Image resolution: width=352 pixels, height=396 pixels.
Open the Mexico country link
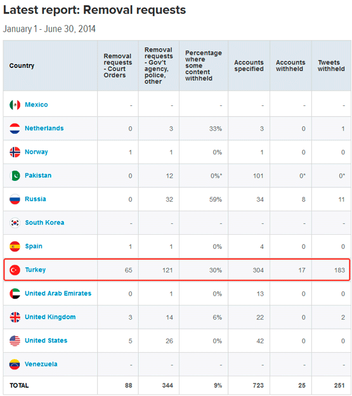click(36, 105)
